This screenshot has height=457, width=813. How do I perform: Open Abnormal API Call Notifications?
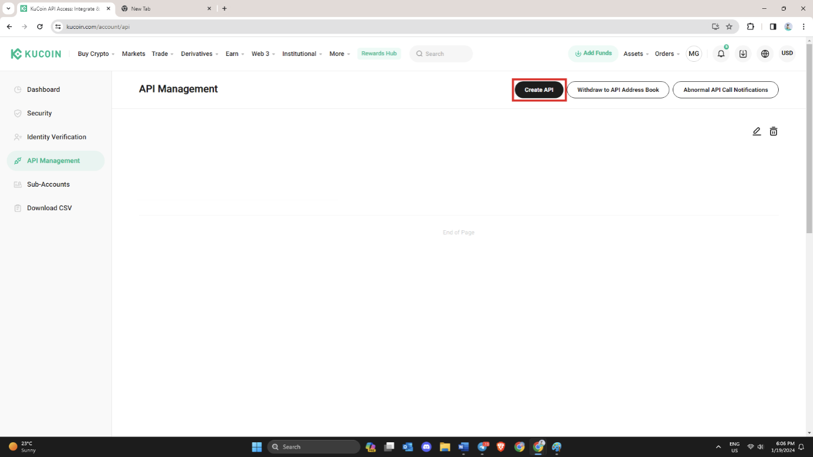tap(725, 90)
